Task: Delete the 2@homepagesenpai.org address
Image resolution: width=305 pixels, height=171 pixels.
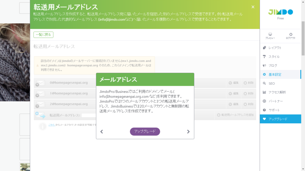Action: (249, 104)
